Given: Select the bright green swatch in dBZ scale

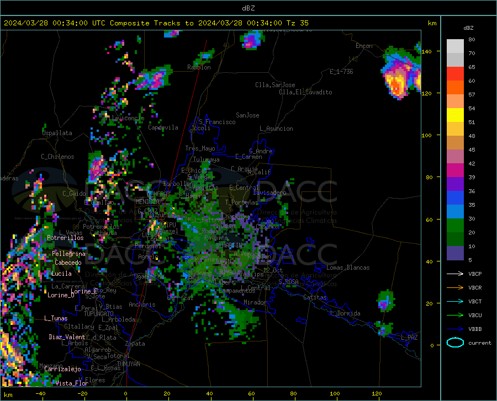Looking at the screenshot, I should [x=455, y=226].
